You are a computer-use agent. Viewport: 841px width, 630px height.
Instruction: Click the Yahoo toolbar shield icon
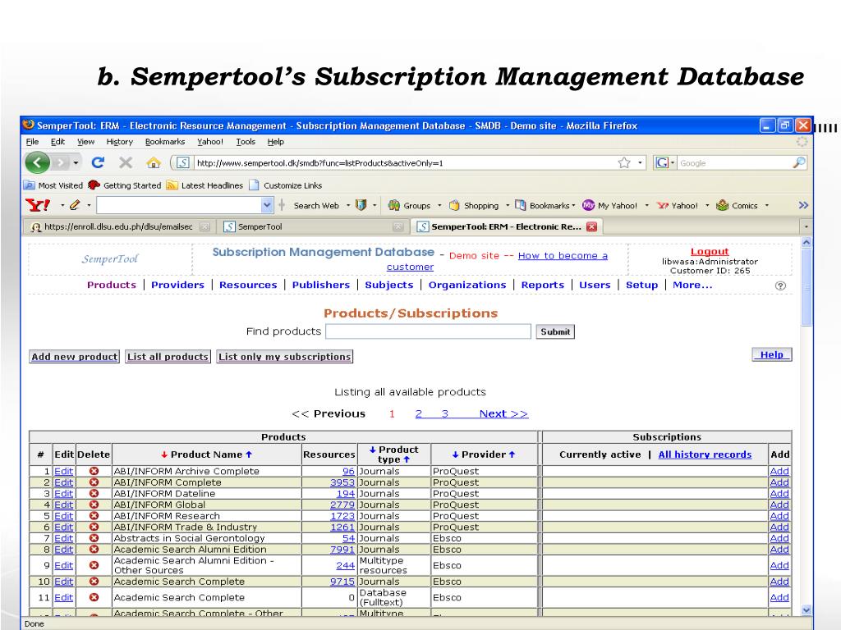(361, 205)
